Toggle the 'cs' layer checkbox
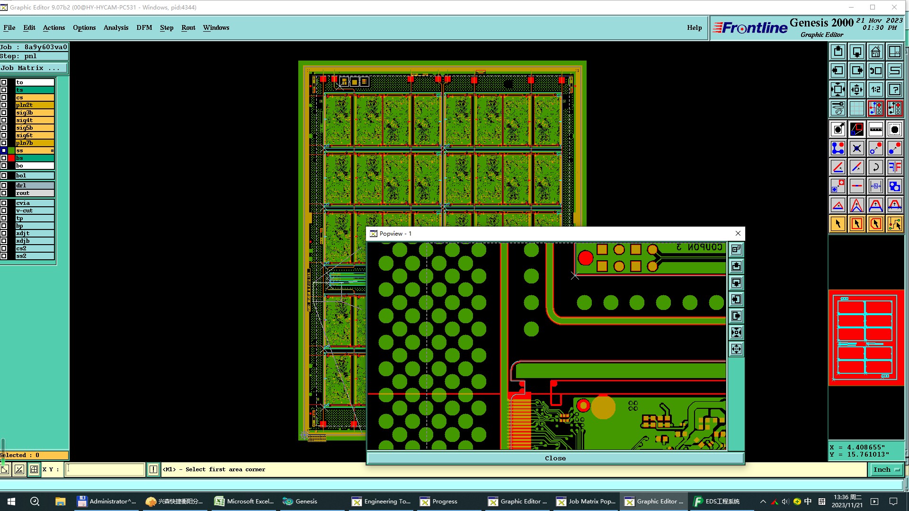This screenshot has height=511, width=909. pyautogui.click(x=4, y=97)
